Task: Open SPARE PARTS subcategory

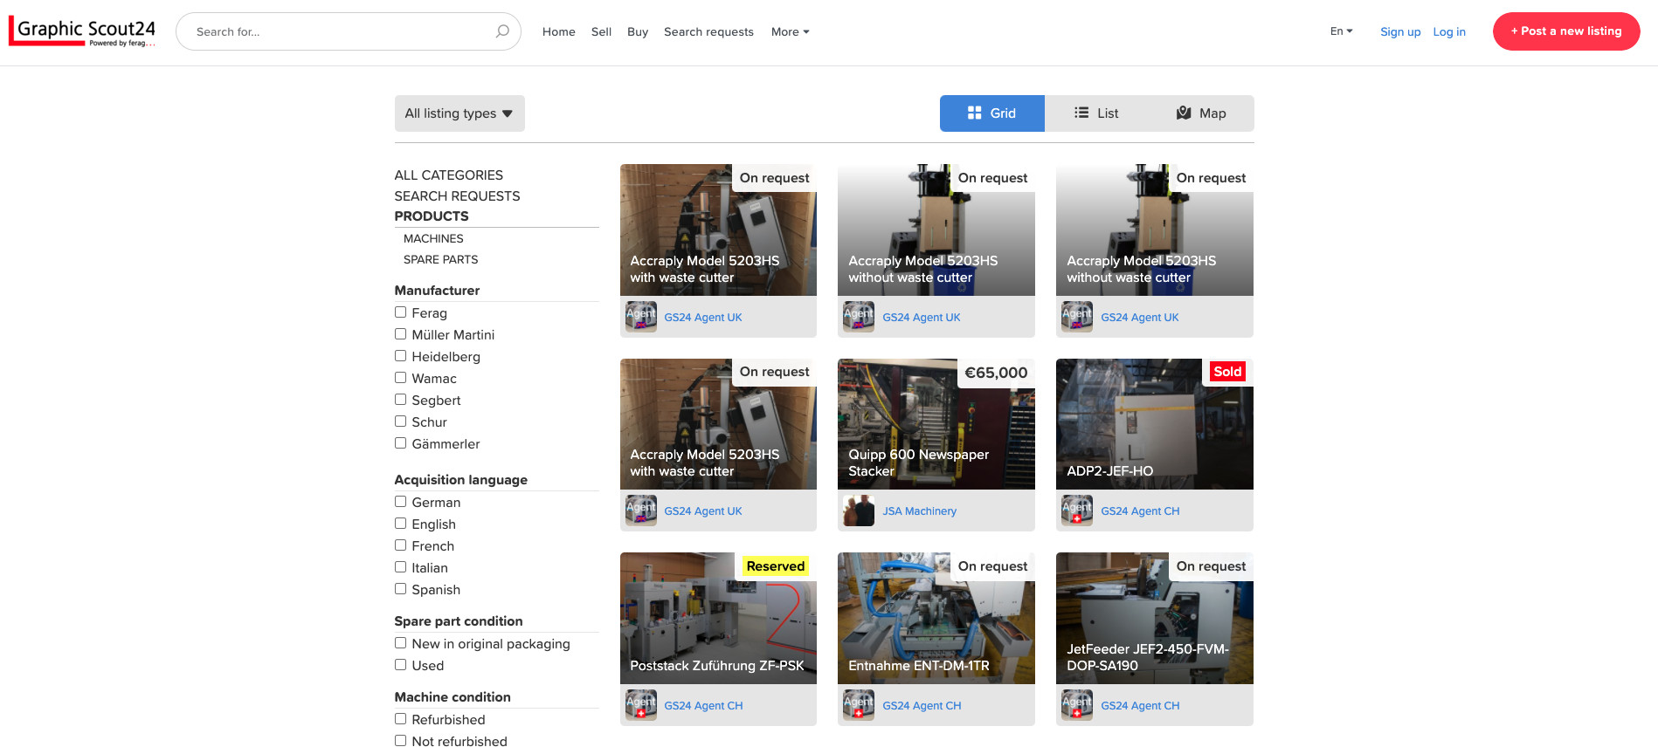Action: pyautogui.click(x=440, y=259)
